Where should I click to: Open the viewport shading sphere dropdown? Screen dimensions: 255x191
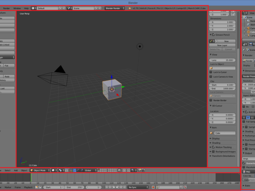[x=54, y=170]
